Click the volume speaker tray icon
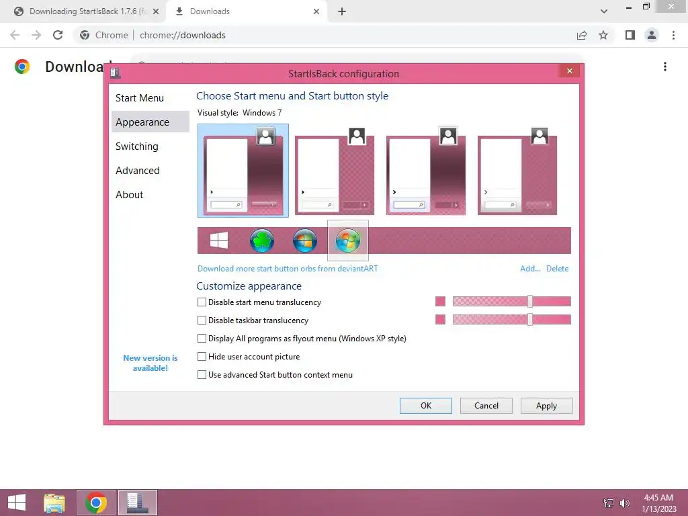 tap(624, 503)
